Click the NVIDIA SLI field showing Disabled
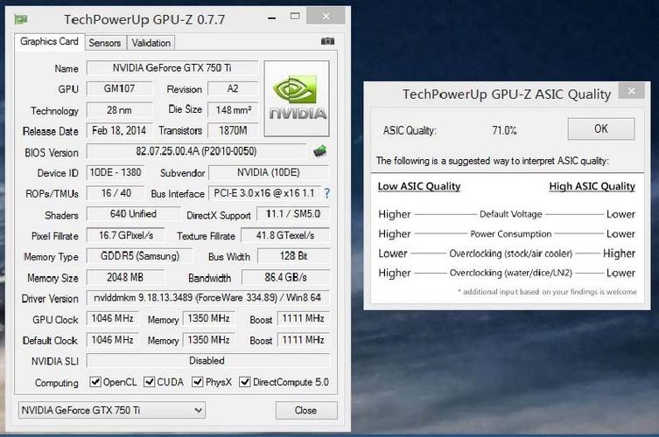 click(x=208, y=361)
